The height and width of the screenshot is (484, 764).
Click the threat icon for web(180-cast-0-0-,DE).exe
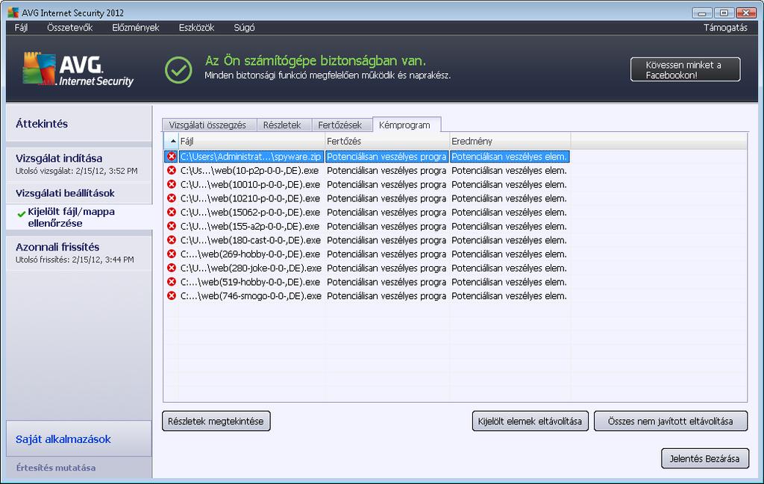pos(172,240)
